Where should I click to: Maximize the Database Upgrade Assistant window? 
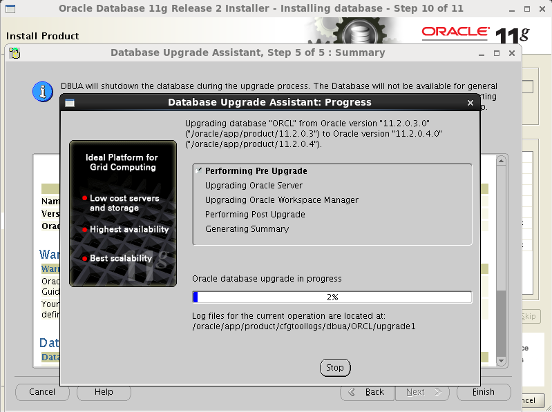[496, 53]
